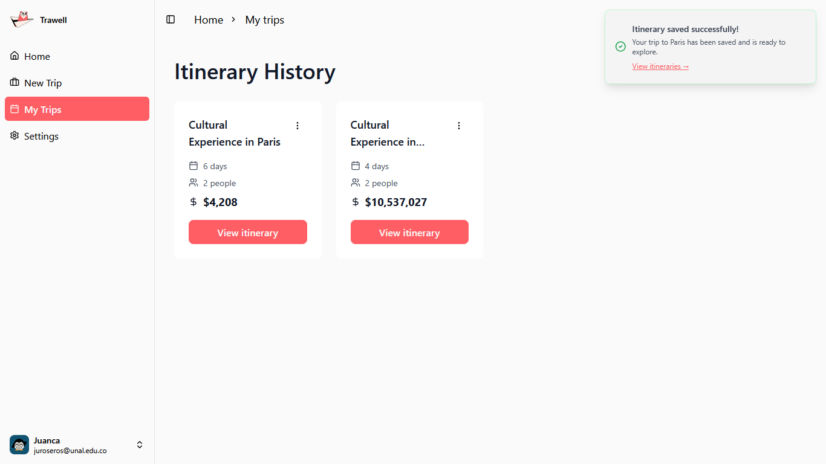This screenshot has height=464, width=826.
Task: Open options menu for Paris trip card
Action: point(297,126)
